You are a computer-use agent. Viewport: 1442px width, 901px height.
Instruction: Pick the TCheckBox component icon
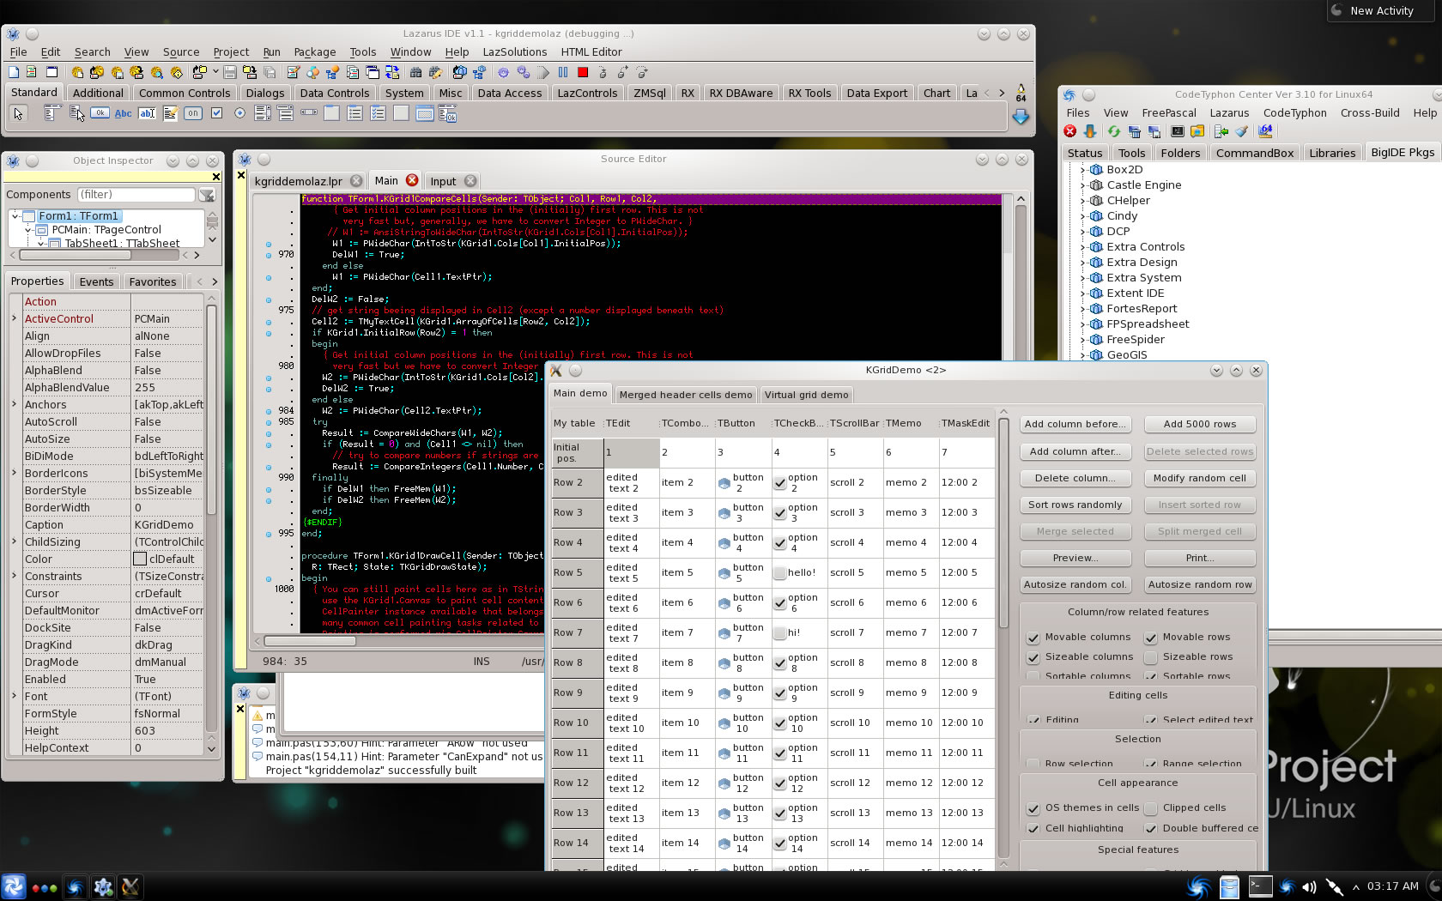[216, 112]
